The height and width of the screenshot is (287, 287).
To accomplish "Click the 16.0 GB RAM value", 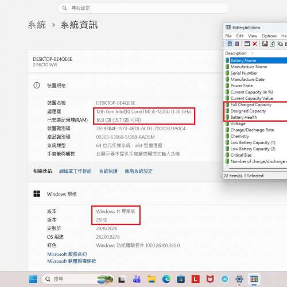I will (x=118, y=120).
